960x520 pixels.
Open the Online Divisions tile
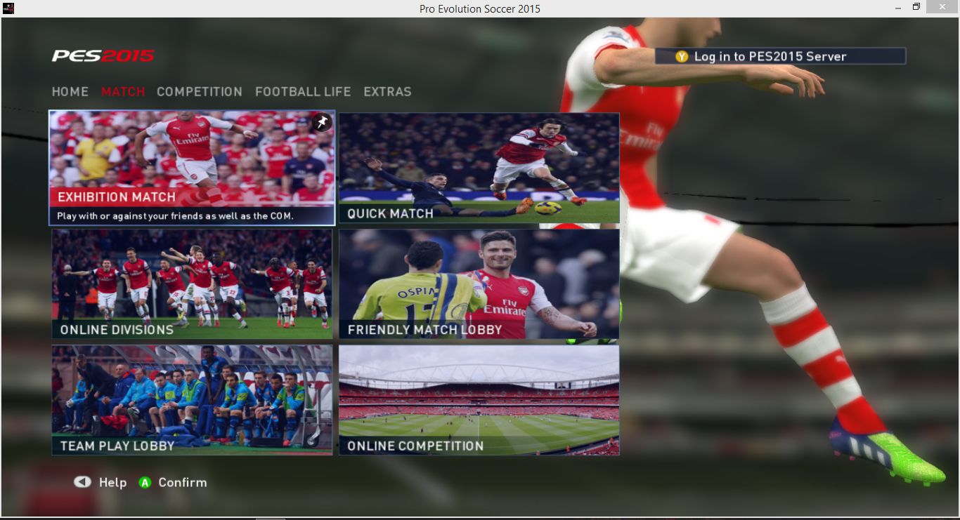coord(192,284)
